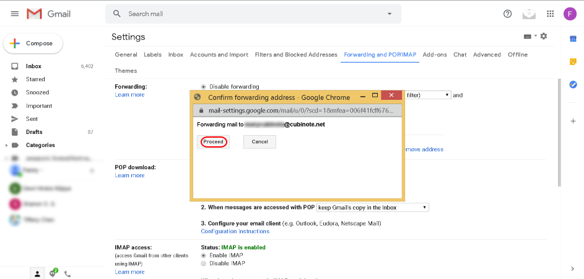Switch to the Themes tab

pos(126,71)
